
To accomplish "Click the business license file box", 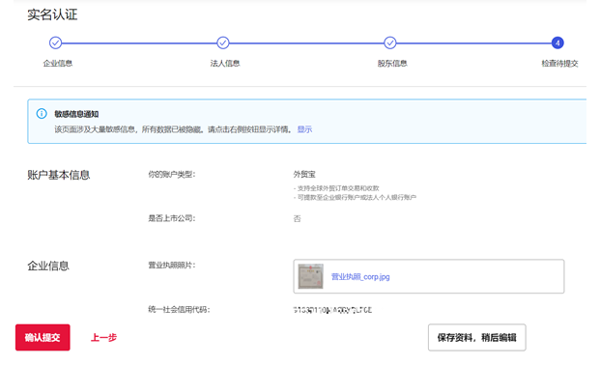I will 429,276.
